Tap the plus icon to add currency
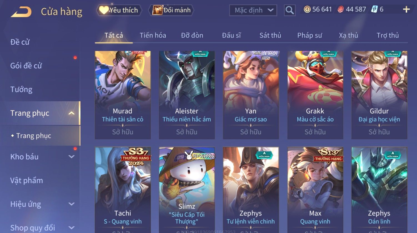 point(406,9)
